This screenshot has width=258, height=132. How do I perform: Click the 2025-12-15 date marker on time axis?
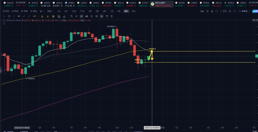(152, 128)
